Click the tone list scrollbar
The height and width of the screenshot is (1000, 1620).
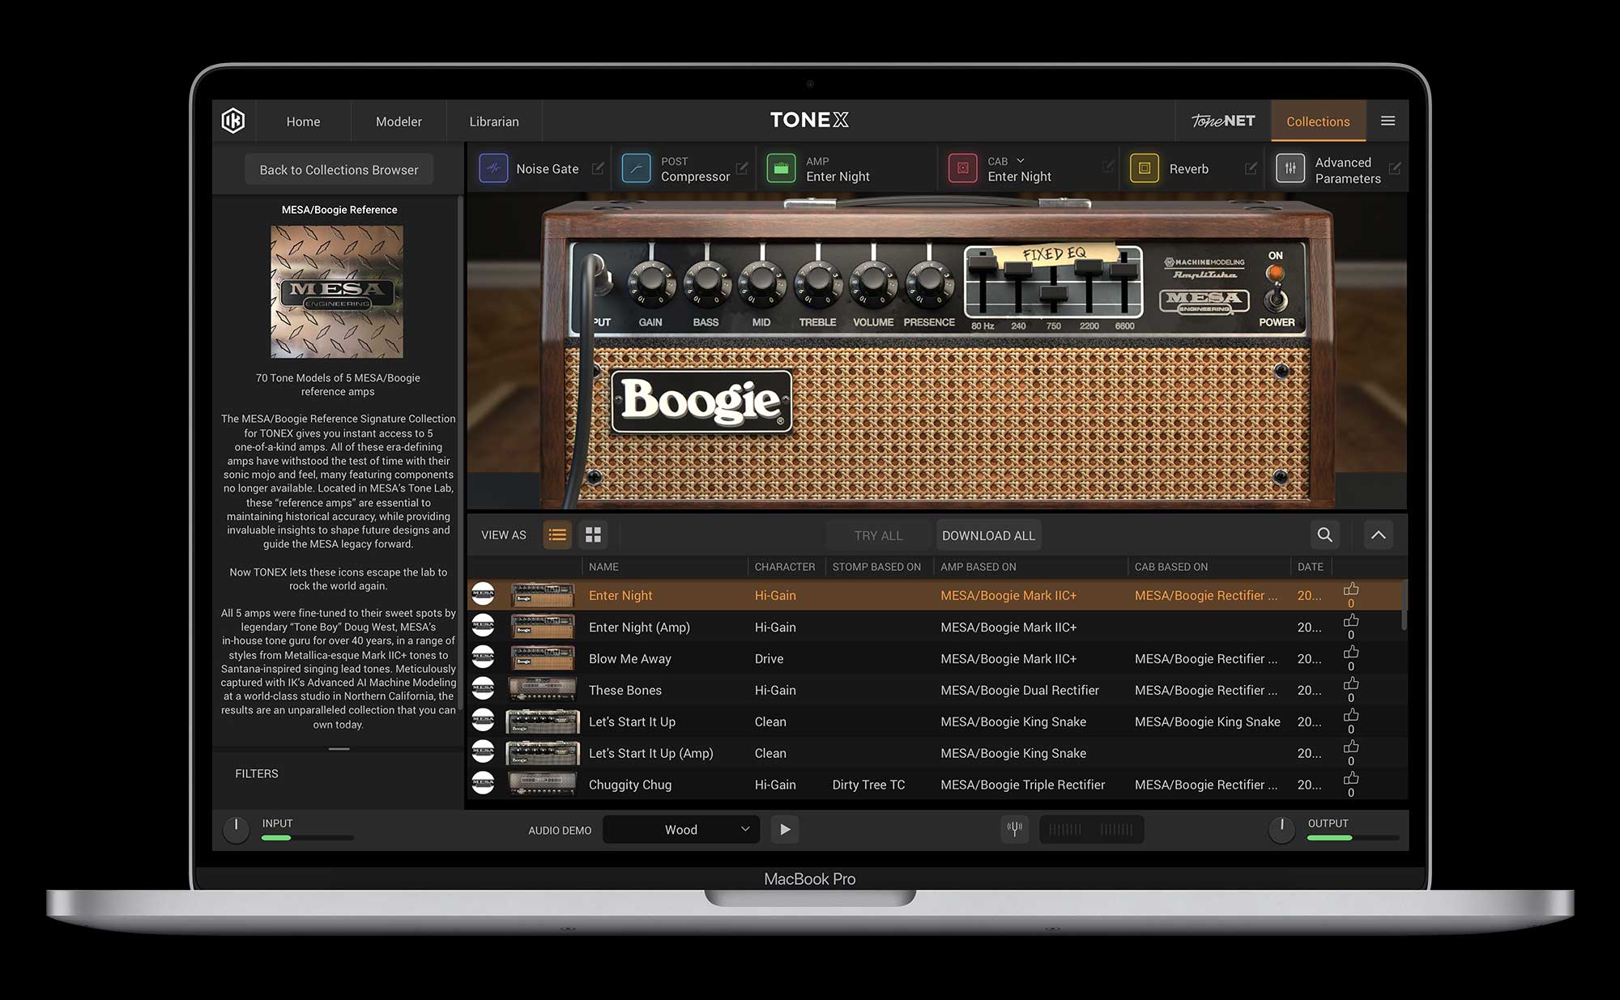coord(1404,605)
